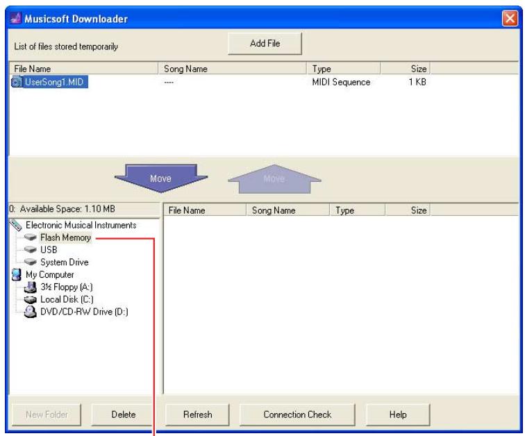Viewport: 525px width, 436px height.
Task: Click lower pane Song Name column header
Action: 288,210
